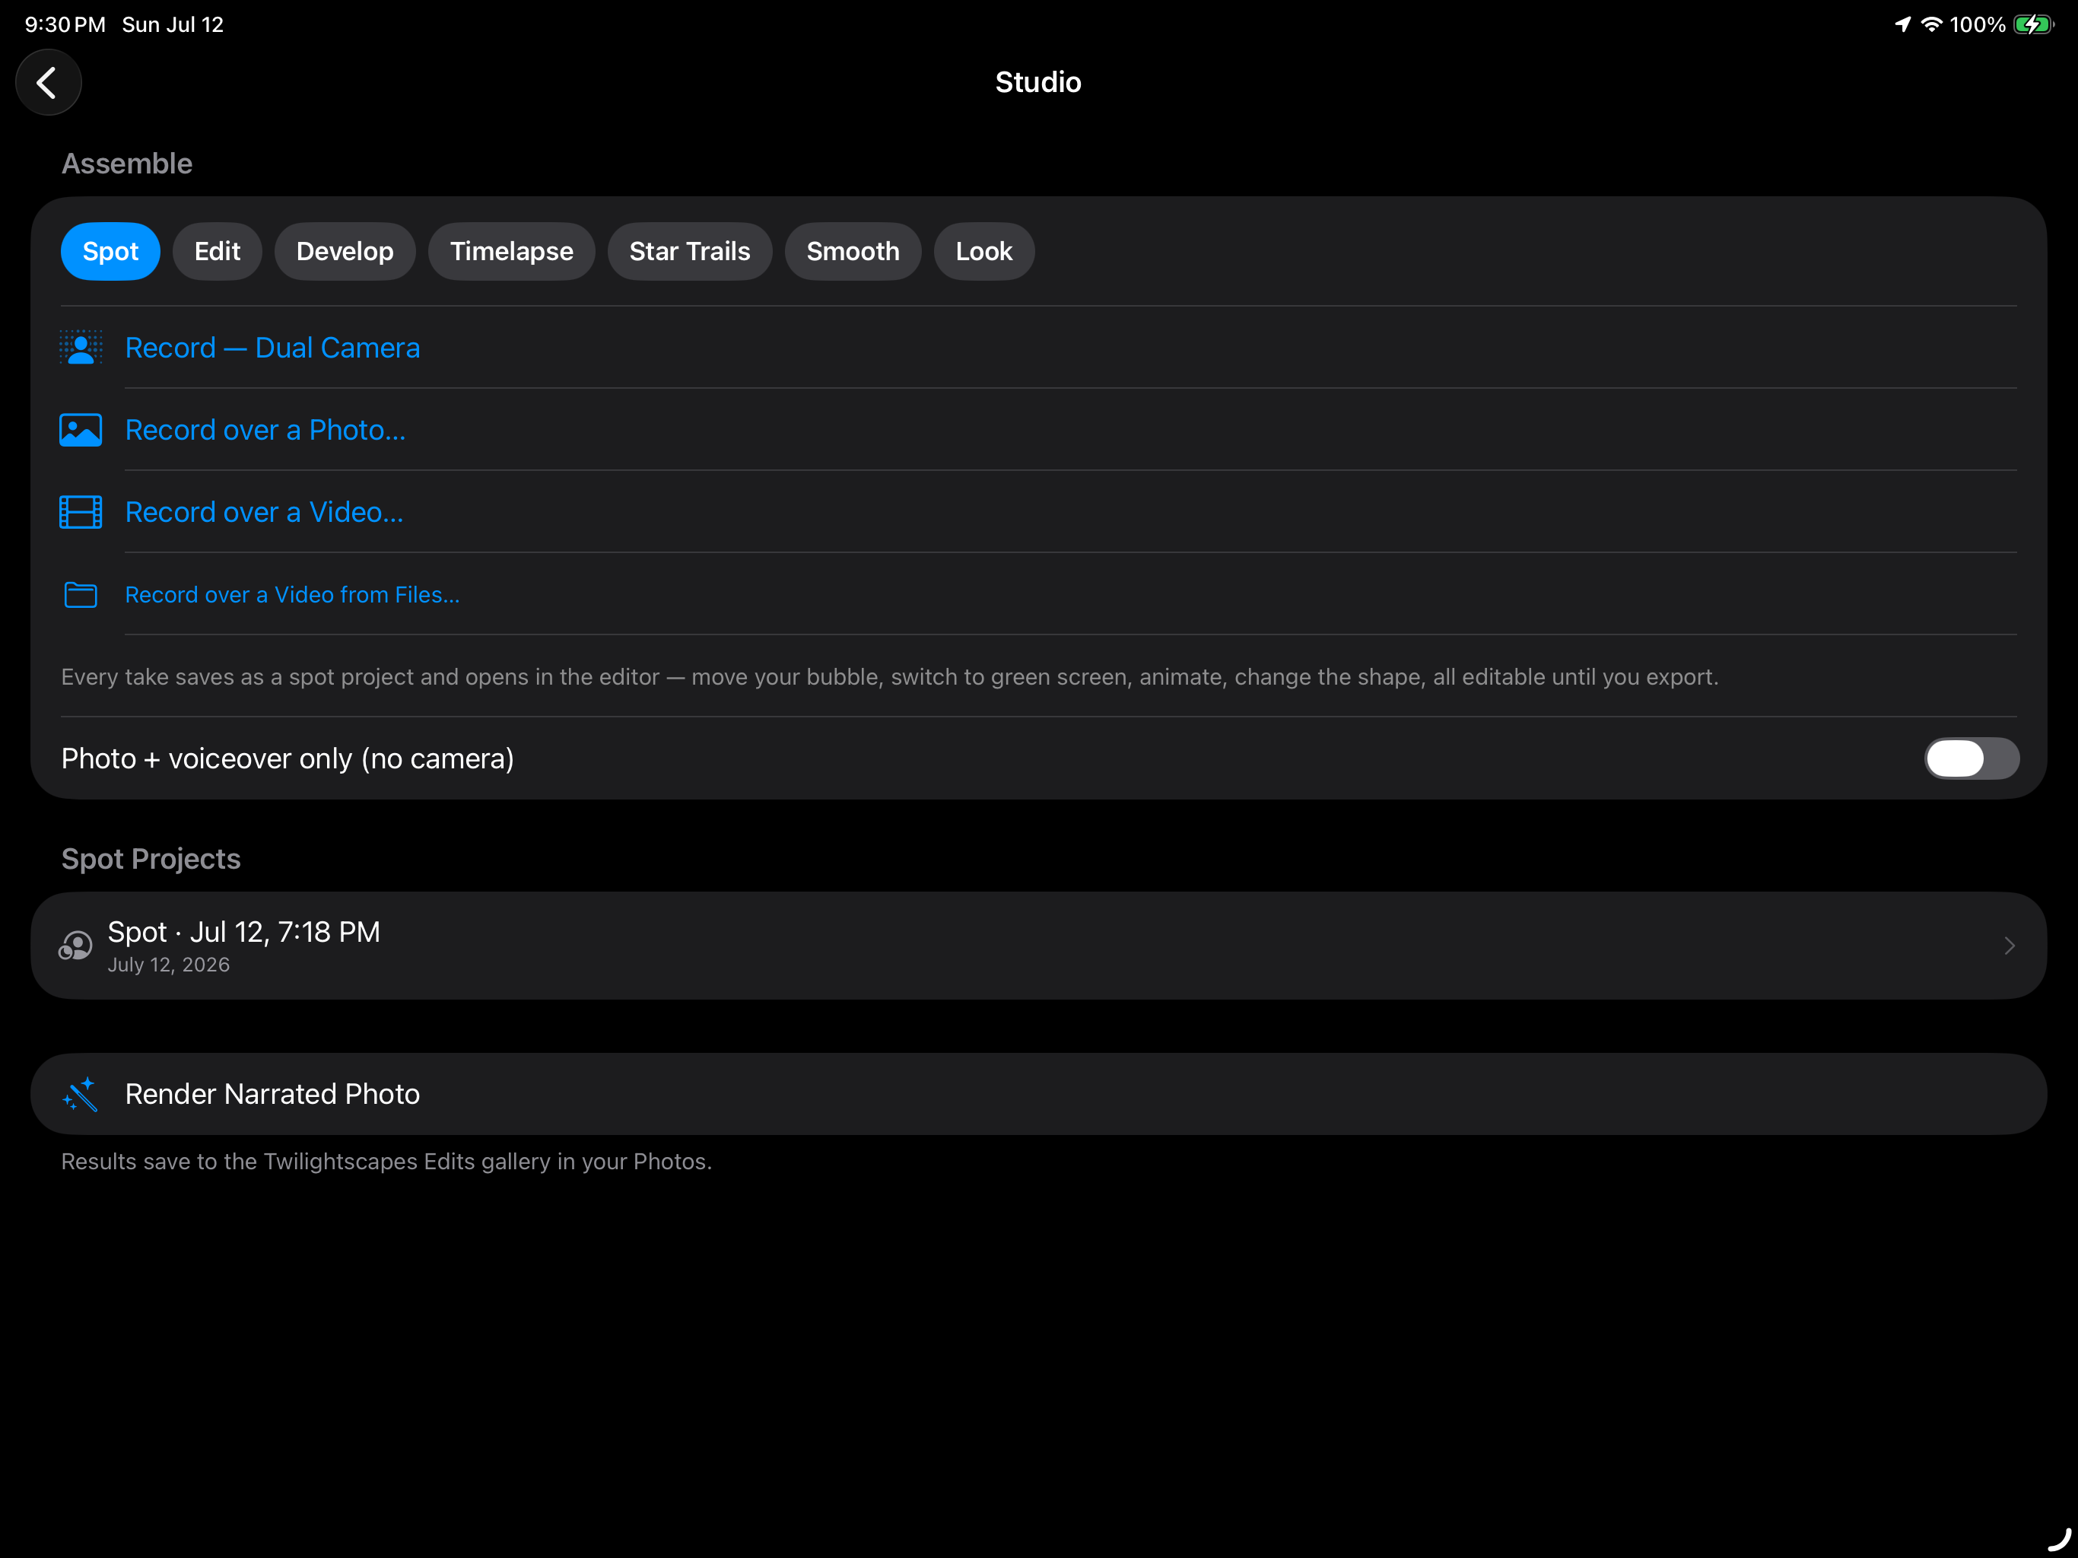Tap the battery indicator in status bar

point(2034,24)
